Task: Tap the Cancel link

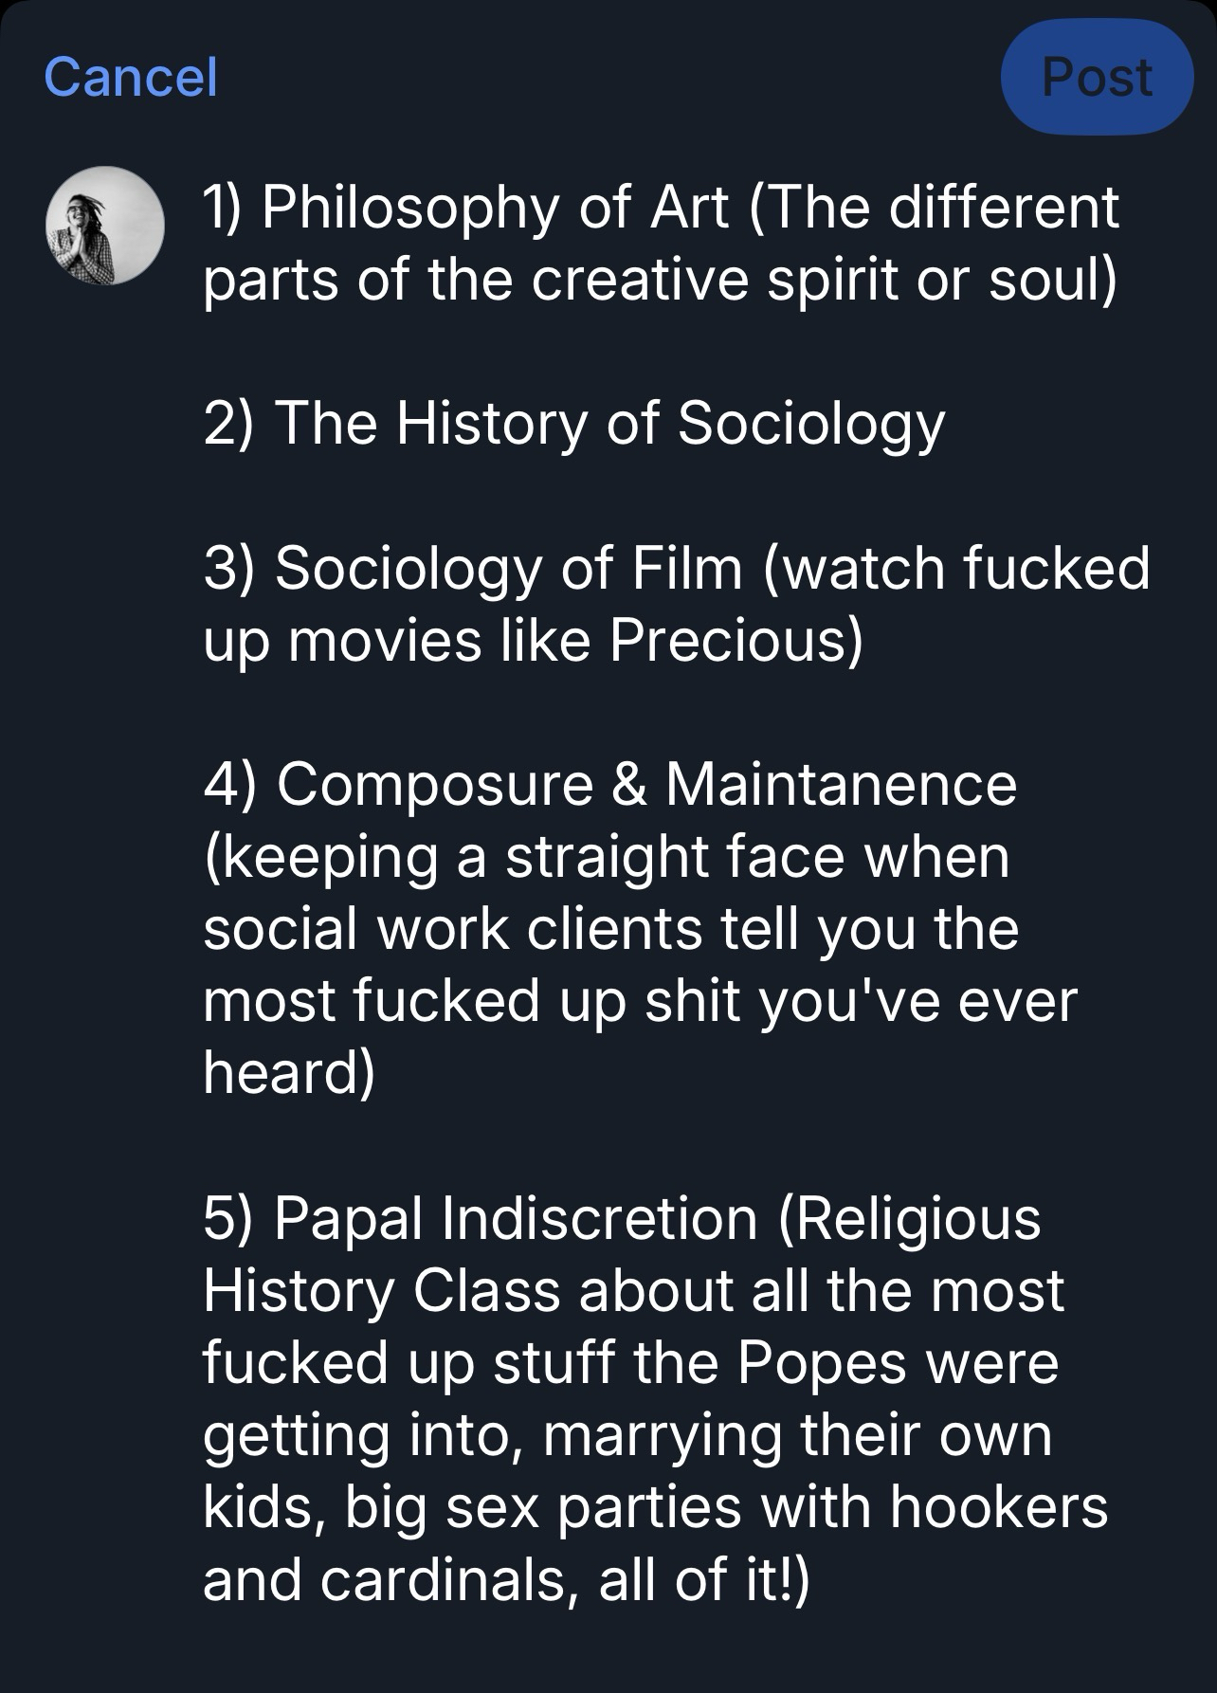Action: tap(131, 77)
